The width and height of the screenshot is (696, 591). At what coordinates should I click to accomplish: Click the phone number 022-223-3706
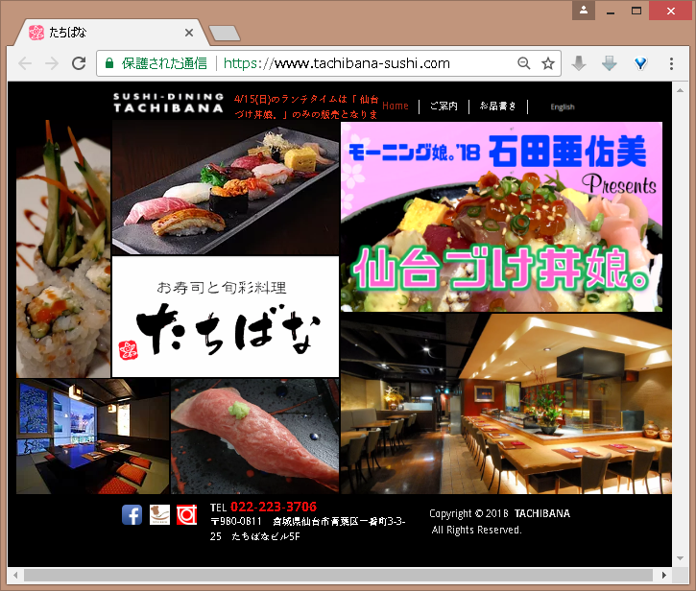pos(274,507)
